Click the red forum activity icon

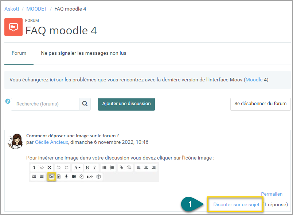coord(13,27)
